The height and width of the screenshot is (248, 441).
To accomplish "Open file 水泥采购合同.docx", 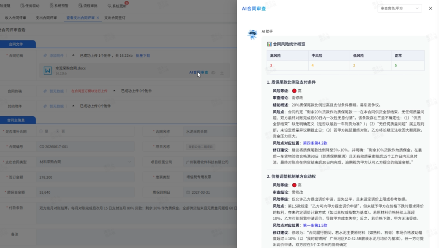I will (x=71, y=68).
